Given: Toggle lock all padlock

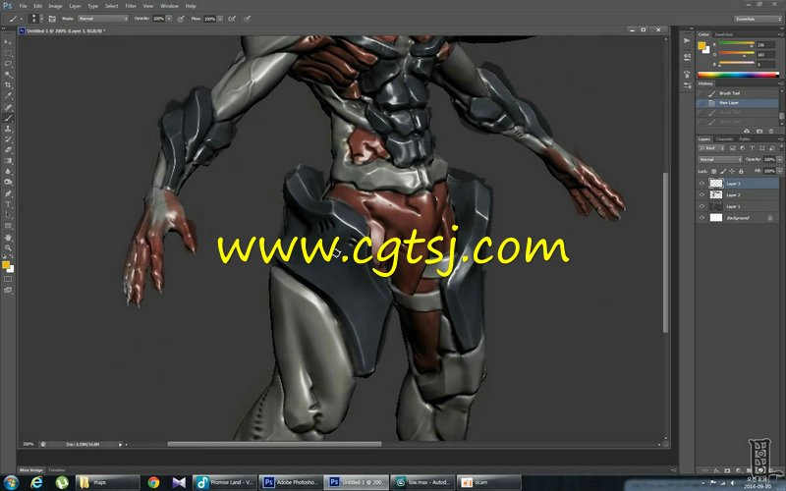Looking at the screenshot, I should (741, 171).
